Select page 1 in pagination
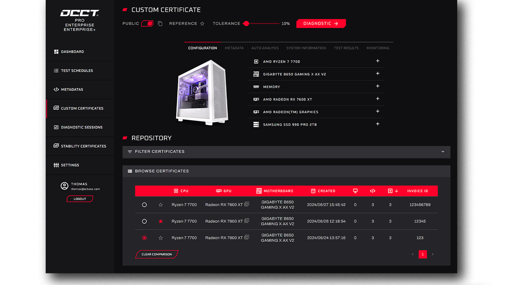507x285 pixels. pos(422,254)
